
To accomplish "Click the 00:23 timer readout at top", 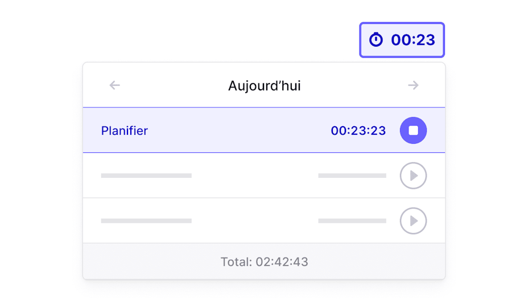I will pos(413,40).
